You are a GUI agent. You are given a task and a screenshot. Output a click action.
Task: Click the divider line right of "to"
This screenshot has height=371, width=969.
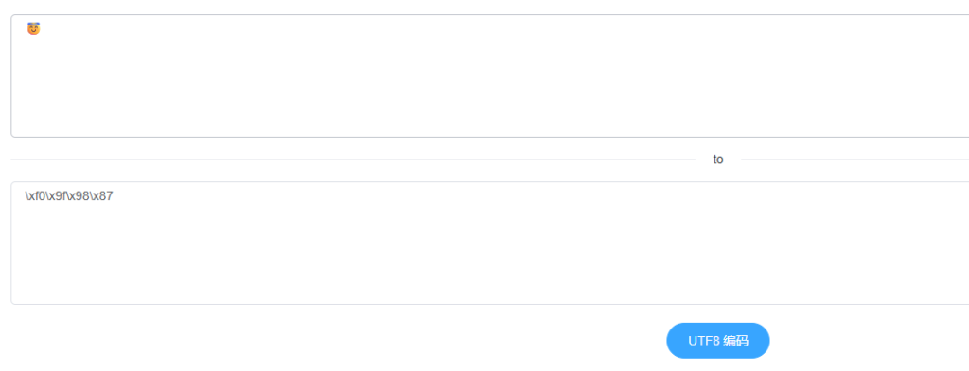[854, 160]
